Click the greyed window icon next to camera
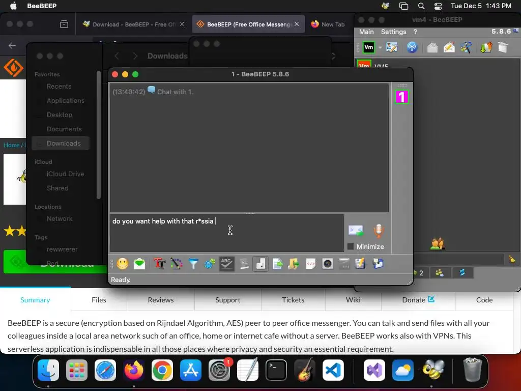This screenshot has height=391, width=521. (x=344, y=264)
